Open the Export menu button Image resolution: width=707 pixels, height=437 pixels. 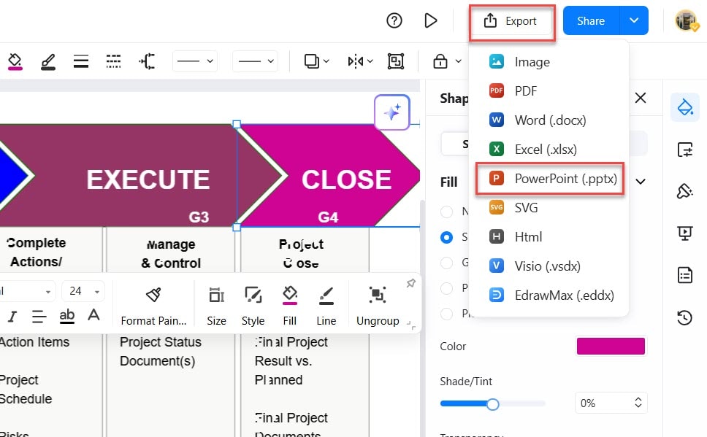pos(512,21)
